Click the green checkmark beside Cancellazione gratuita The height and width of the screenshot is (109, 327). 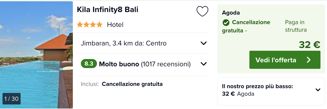coord(226,23)
